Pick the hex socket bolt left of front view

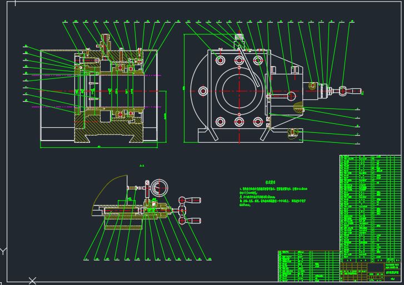pyautogui.click(x=203, y=91)
